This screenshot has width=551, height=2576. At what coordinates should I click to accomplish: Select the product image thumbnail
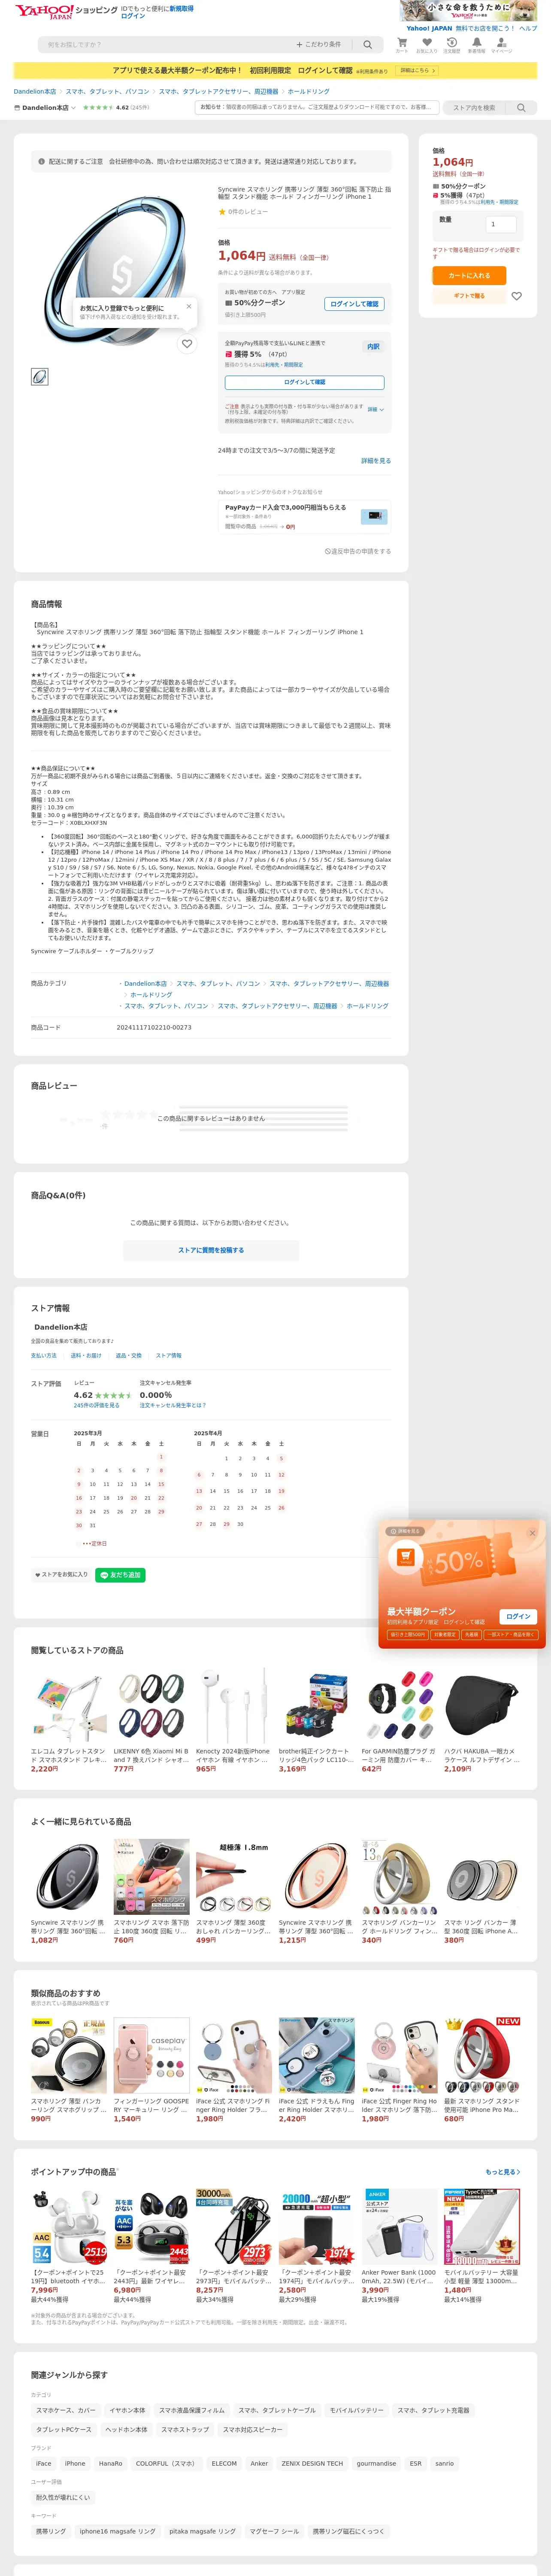point(39,377)
